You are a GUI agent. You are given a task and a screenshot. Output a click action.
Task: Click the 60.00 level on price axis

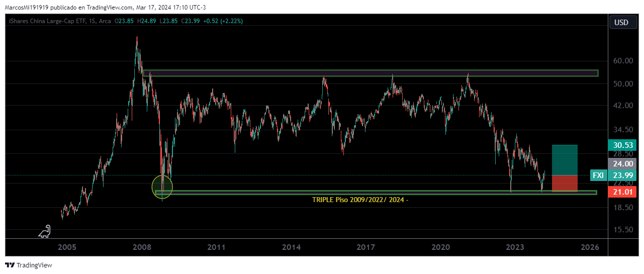point(622,61)
